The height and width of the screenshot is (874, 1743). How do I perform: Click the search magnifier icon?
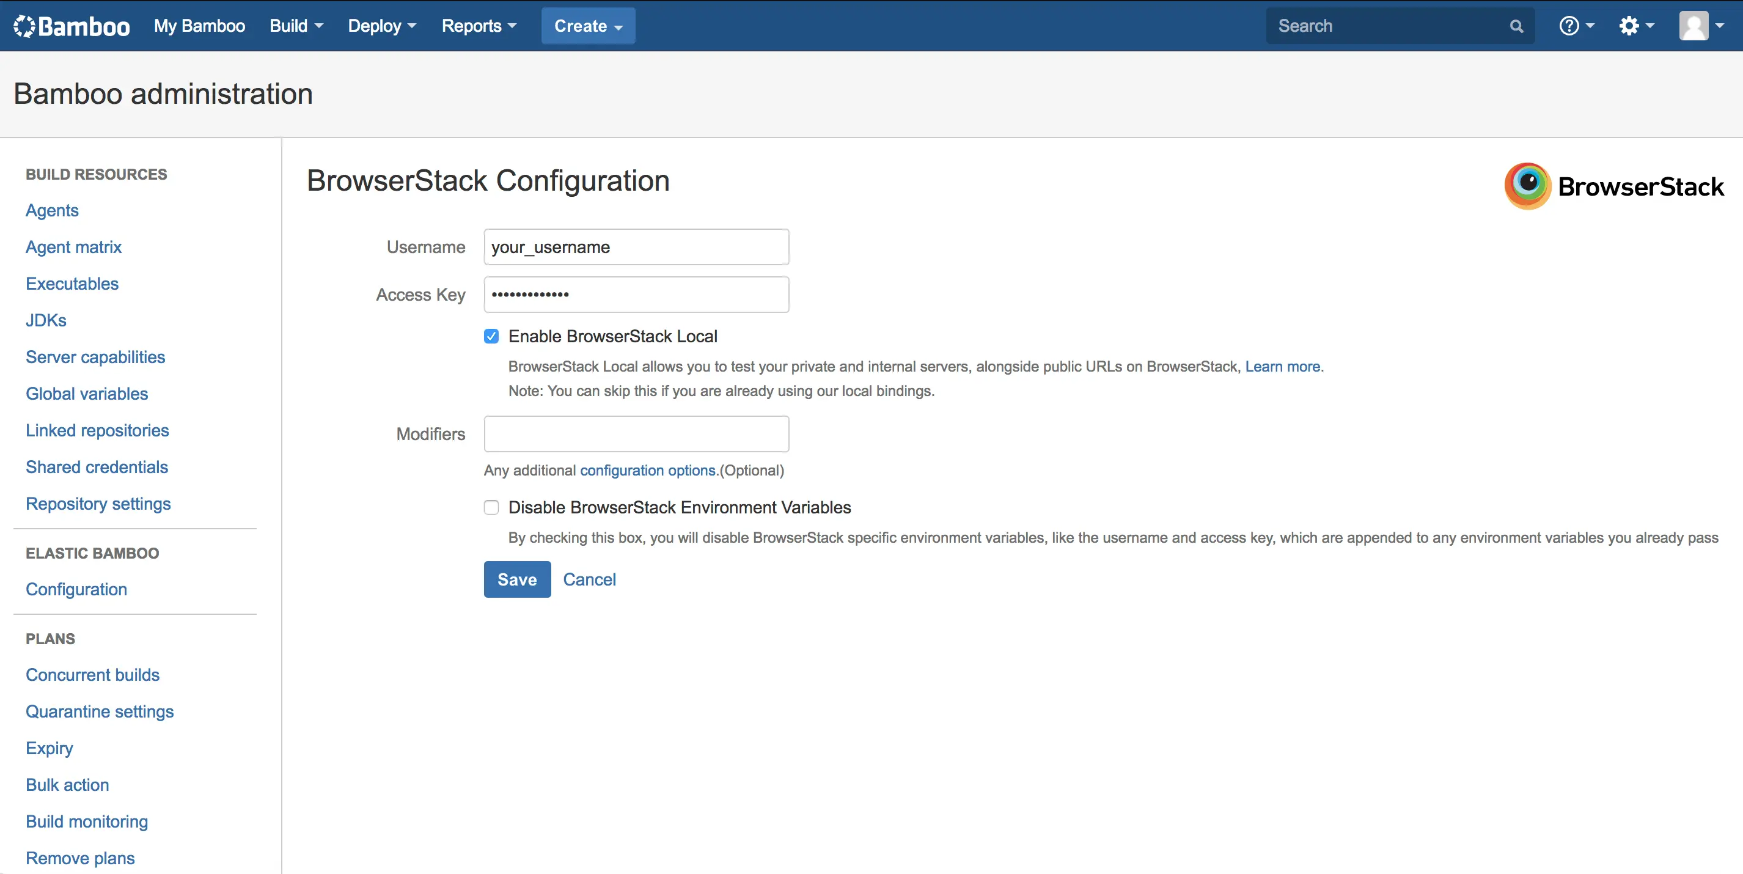pyautogui.click(x=1516, y=26)
